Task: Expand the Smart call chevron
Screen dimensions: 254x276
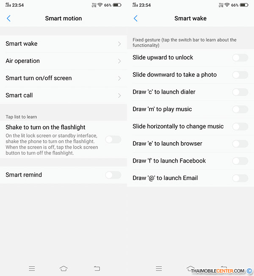Action: 119,96
